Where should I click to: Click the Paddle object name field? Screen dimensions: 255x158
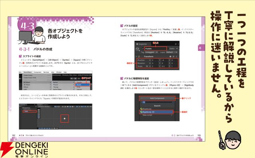click(x=155, y=49)
